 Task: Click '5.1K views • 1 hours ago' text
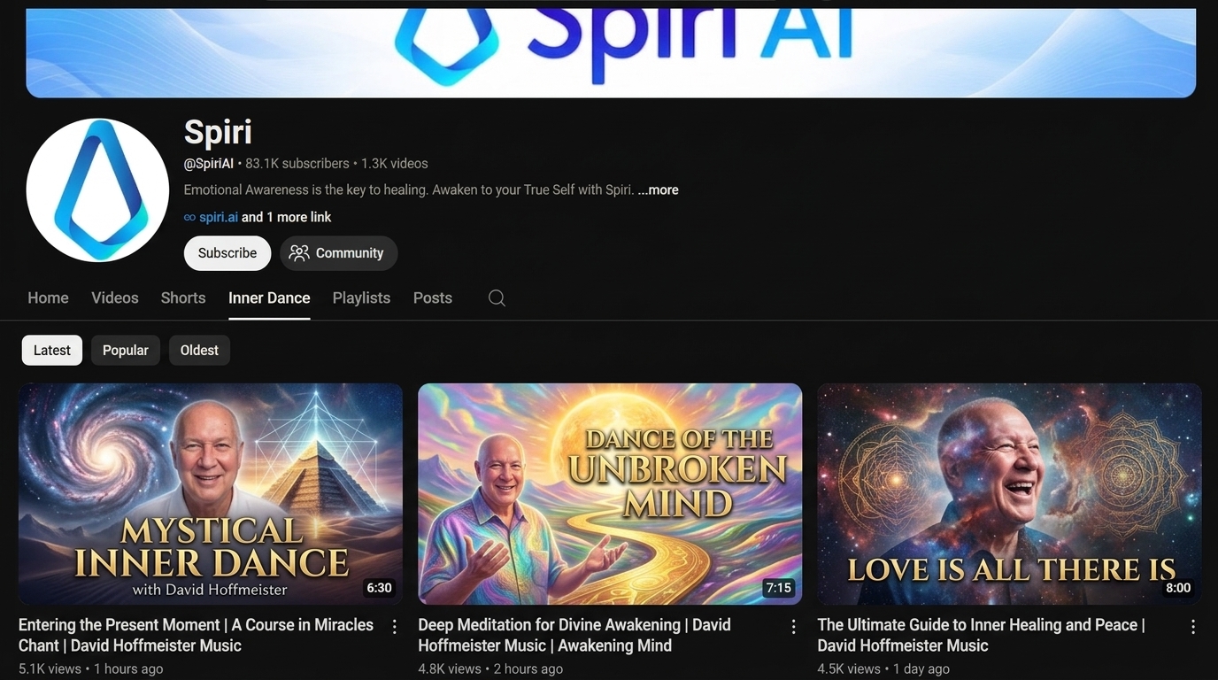pyautogui.click(x=90, y=669)
